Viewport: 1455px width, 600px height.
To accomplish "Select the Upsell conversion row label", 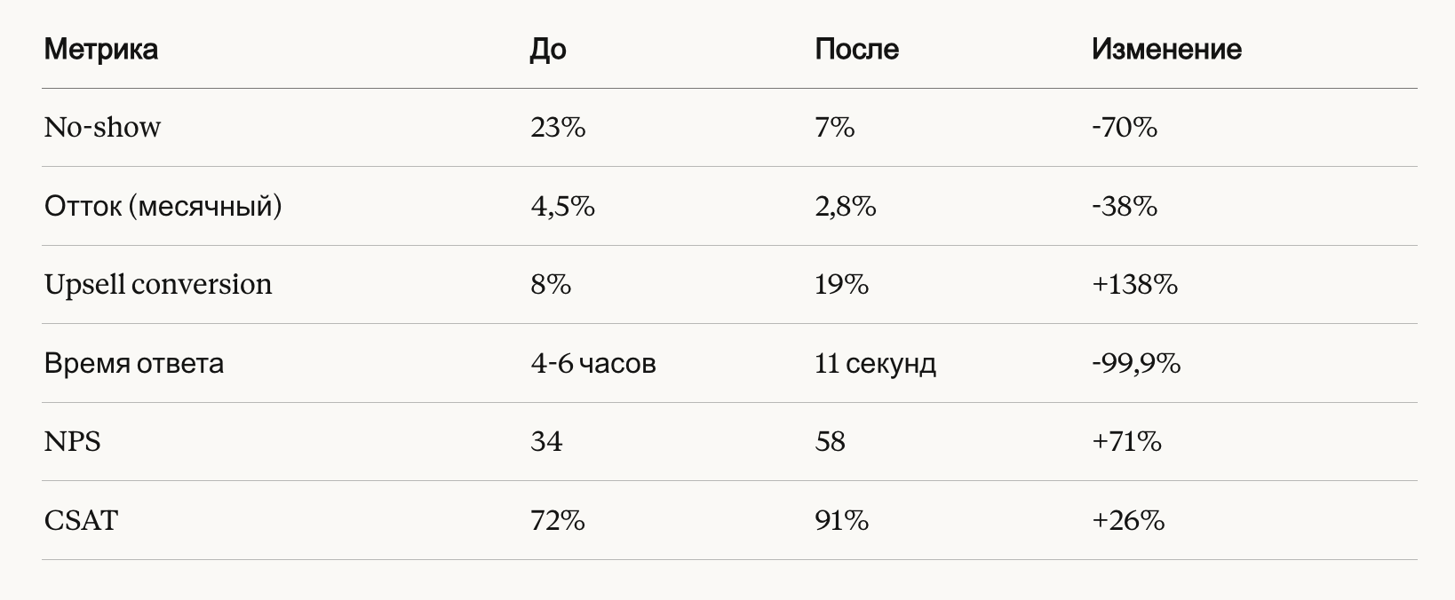I will [158, 285].
